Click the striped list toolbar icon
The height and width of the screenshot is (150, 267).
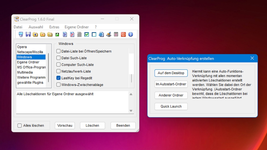click(116, 34)
